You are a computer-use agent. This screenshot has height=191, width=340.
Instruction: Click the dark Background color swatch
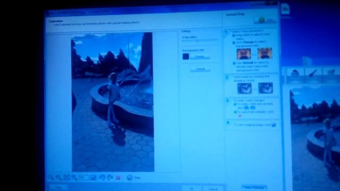(x=186, y=57)
